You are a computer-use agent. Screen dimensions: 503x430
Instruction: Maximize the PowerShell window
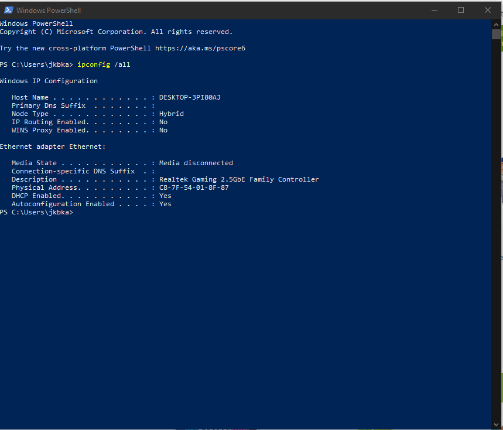[x=461, y=10]
